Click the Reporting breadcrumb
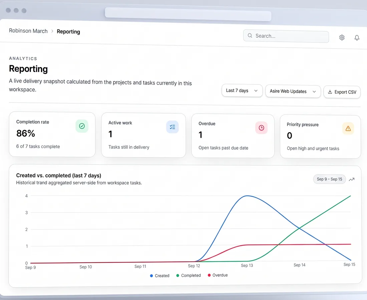367x300 pixels. [68, 32]
